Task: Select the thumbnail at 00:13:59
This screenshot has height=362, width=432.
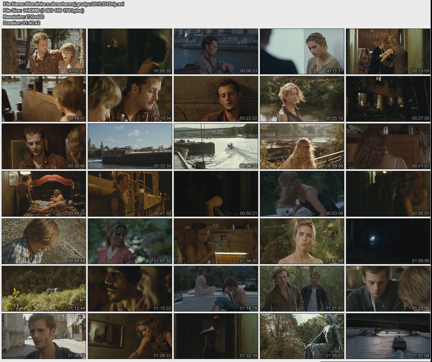Action: 388,51
